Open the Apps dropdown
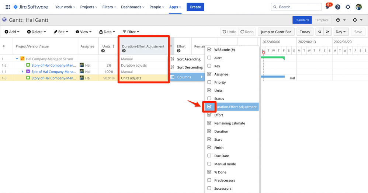 click(175, 7)
